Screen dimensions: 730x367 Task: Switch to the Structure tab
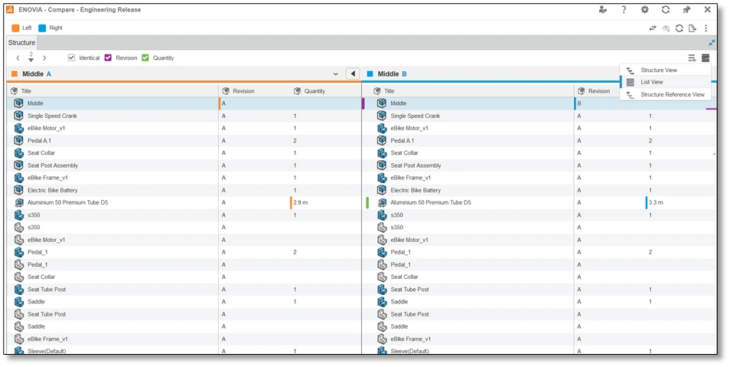[x=21, y=42]
